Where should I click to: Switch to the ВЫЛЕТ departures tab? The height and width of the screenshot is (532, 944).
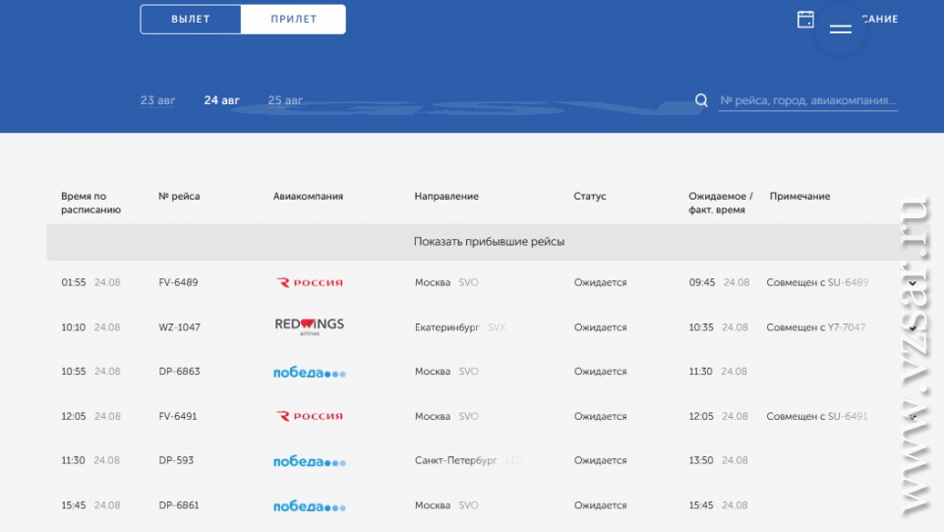[x=191, y=20]
